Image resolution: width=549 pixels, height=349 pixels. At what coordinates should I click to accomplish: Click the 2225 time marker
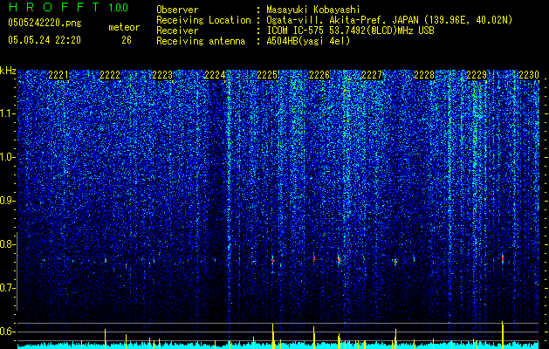coord(267,75)
